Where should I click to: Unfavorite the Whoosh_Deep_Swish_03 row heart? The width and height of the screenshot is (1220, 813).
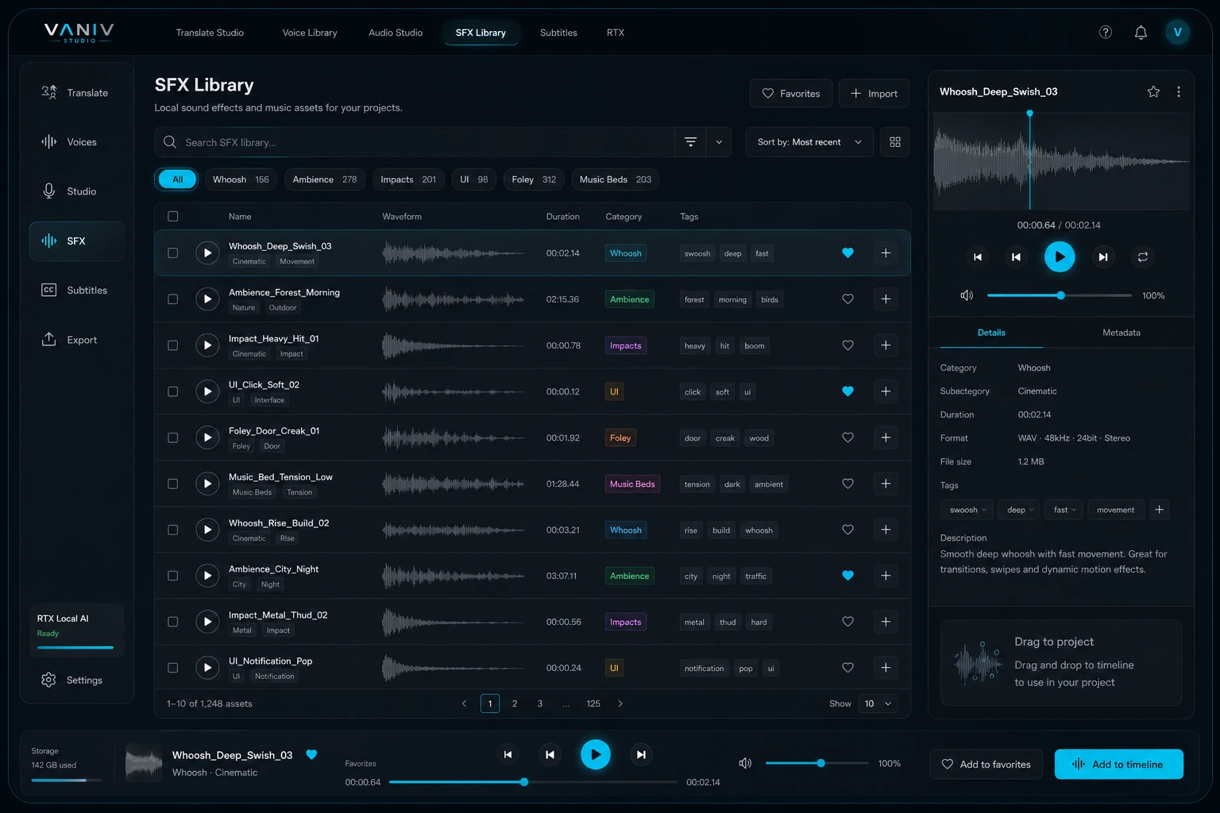coord(847,252)
